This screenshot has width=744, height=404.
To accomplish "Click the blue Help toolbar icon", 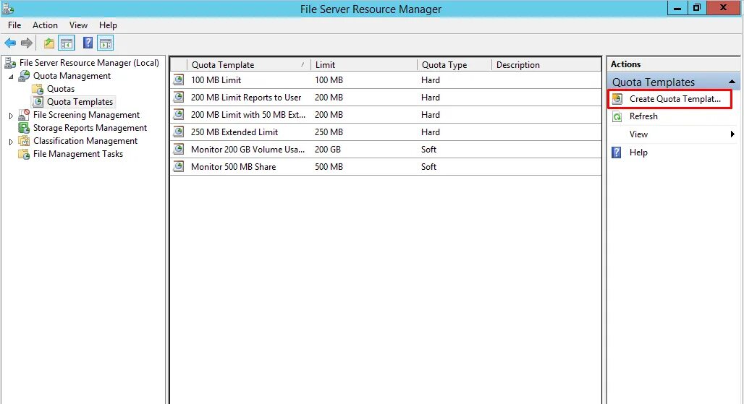I will pos(88,43).
